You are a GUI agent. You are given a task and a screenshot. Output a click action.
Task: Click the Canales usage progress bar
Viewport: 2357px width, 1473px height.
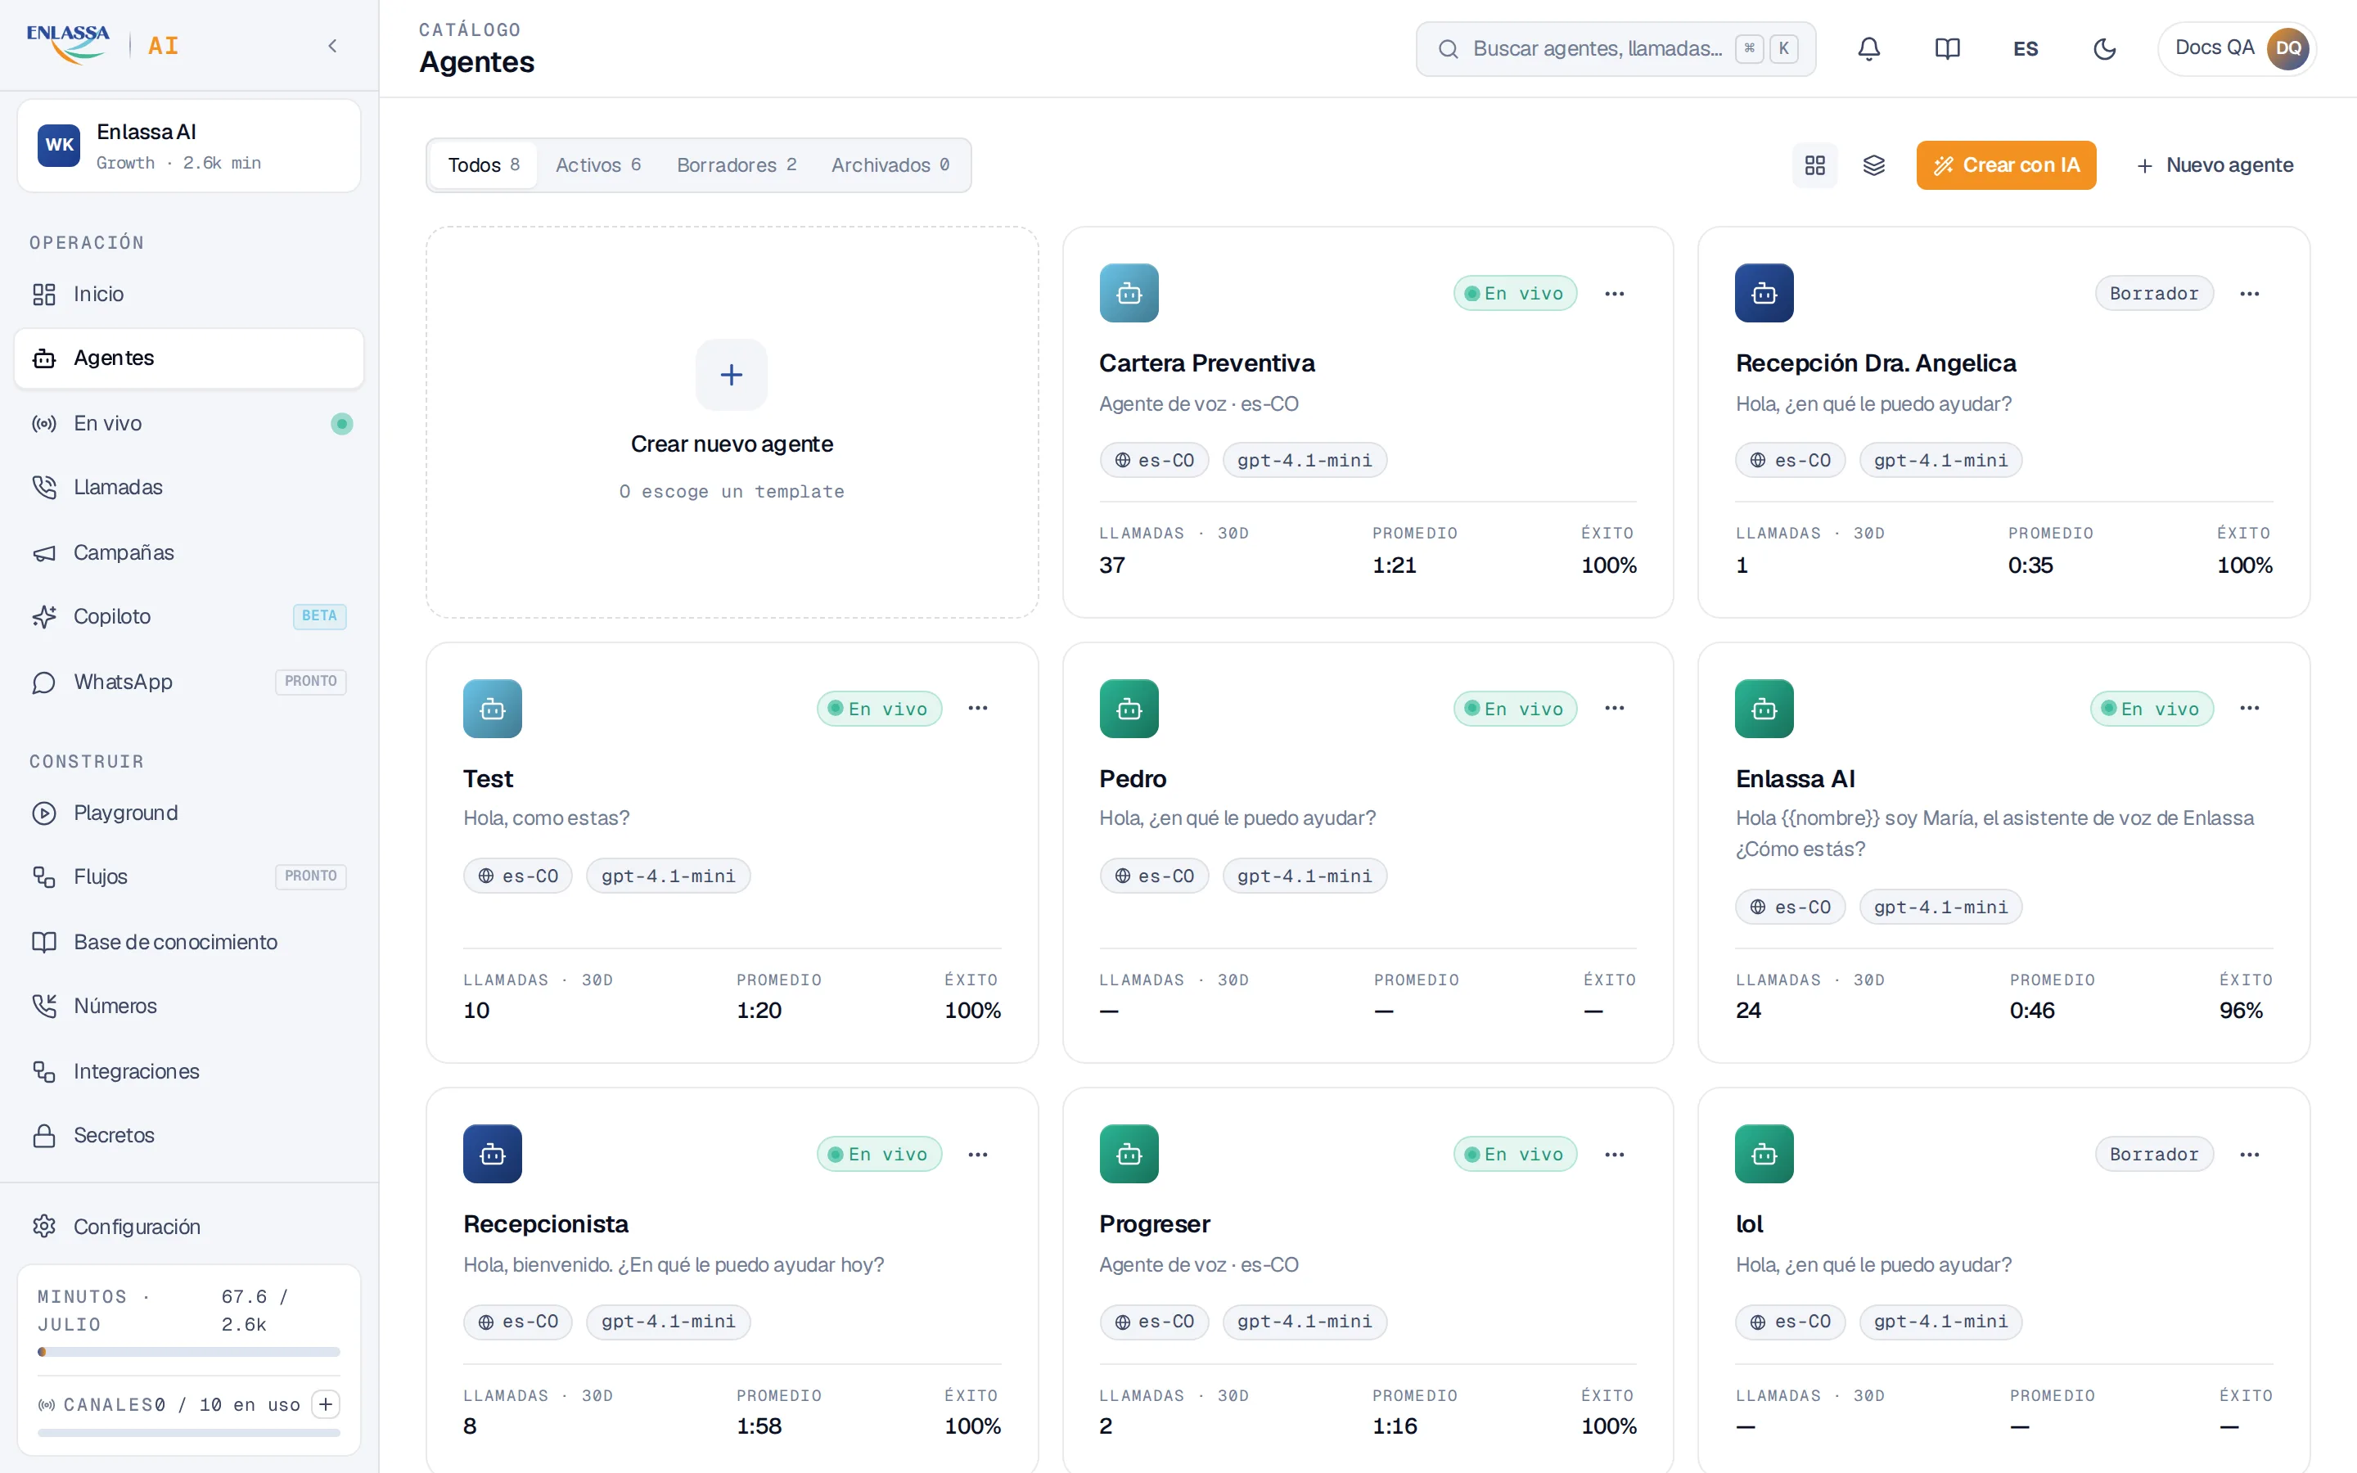pyautogui.click(x=189, y=1433)
